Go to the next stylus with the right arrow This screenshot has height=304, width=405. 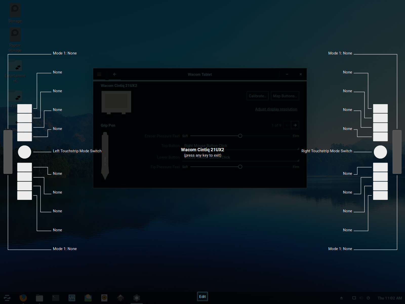295,125
